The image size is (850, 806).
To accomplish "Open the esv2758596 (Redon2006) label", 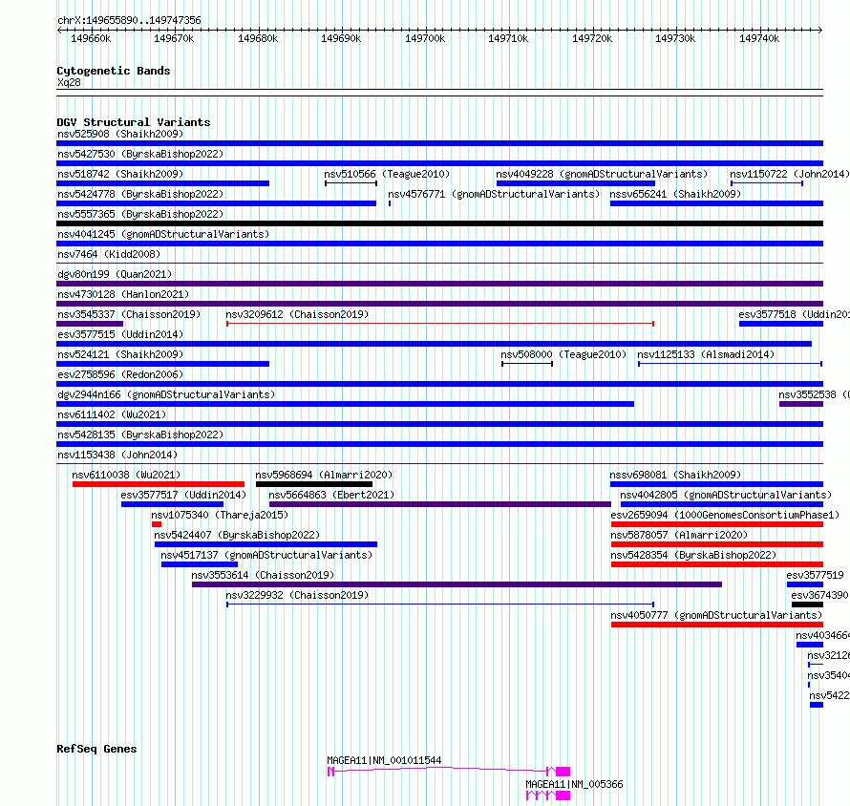I will (120, 374).
